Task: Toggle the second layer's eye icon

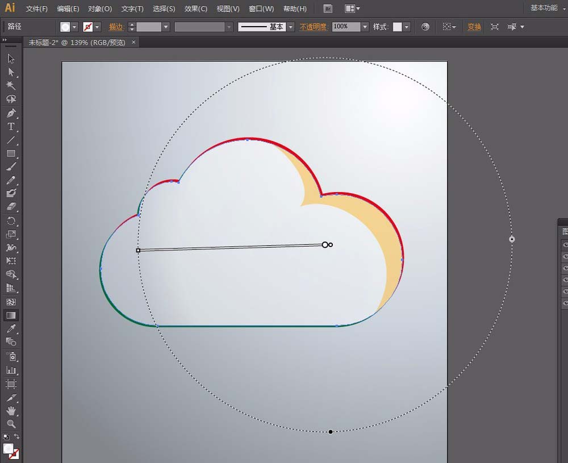Action: pyautogui.click(x=565, y=256)
